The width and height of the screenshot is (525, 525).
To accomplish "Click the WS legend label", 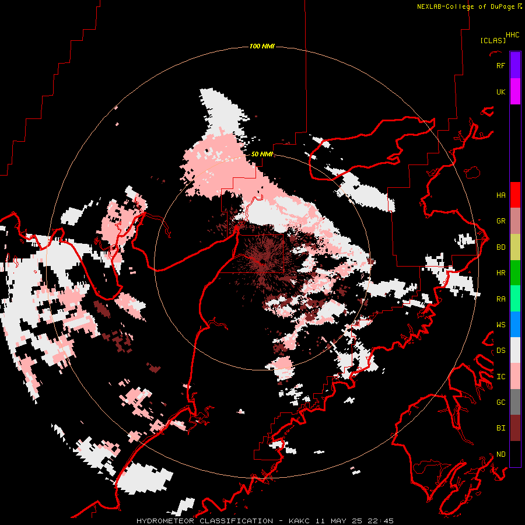I will pos(501,325).
